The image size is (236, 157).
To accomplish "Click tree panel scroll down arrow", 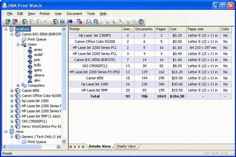I will coord(64,141).
